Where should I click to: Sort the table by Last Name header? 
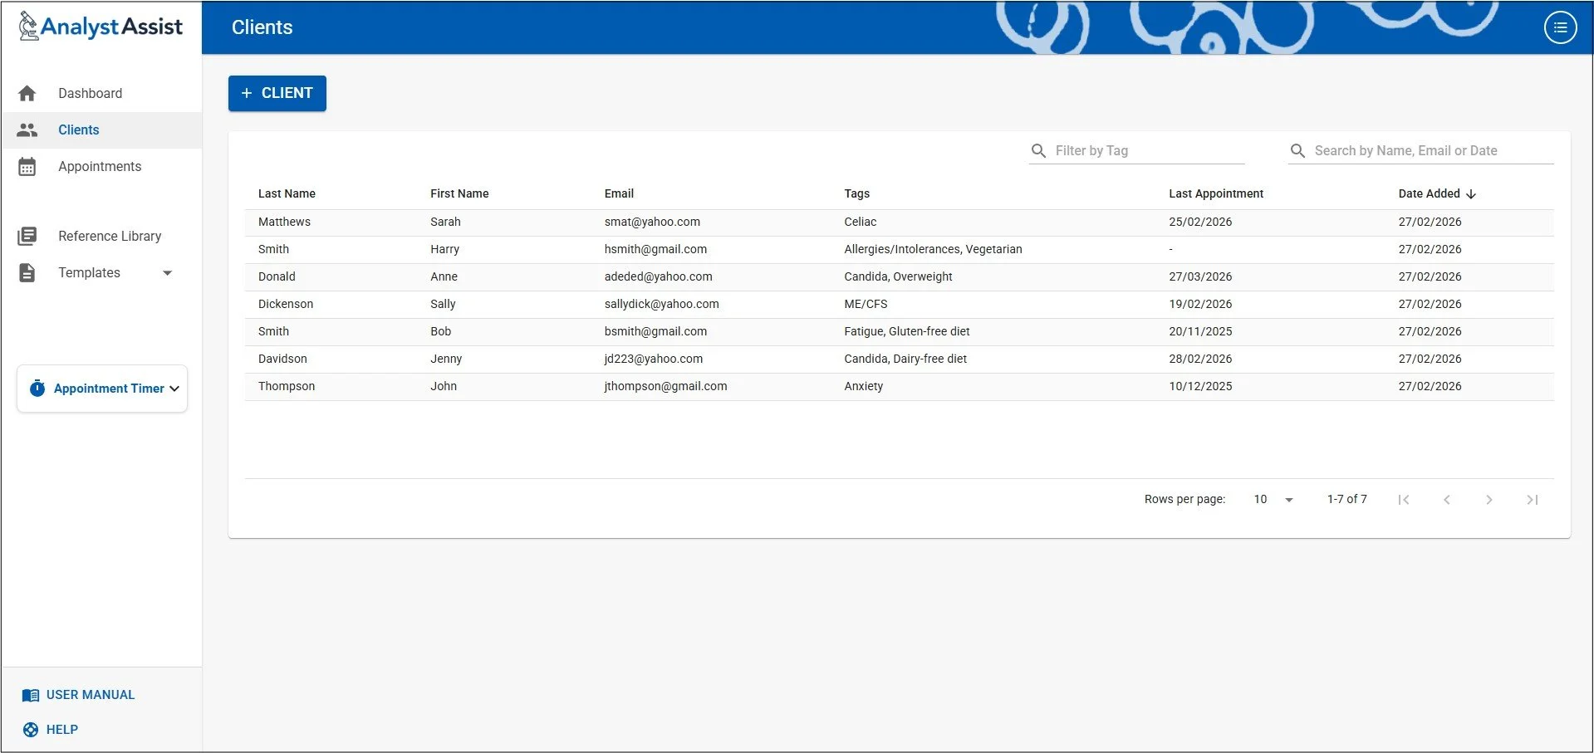(287, 193)
